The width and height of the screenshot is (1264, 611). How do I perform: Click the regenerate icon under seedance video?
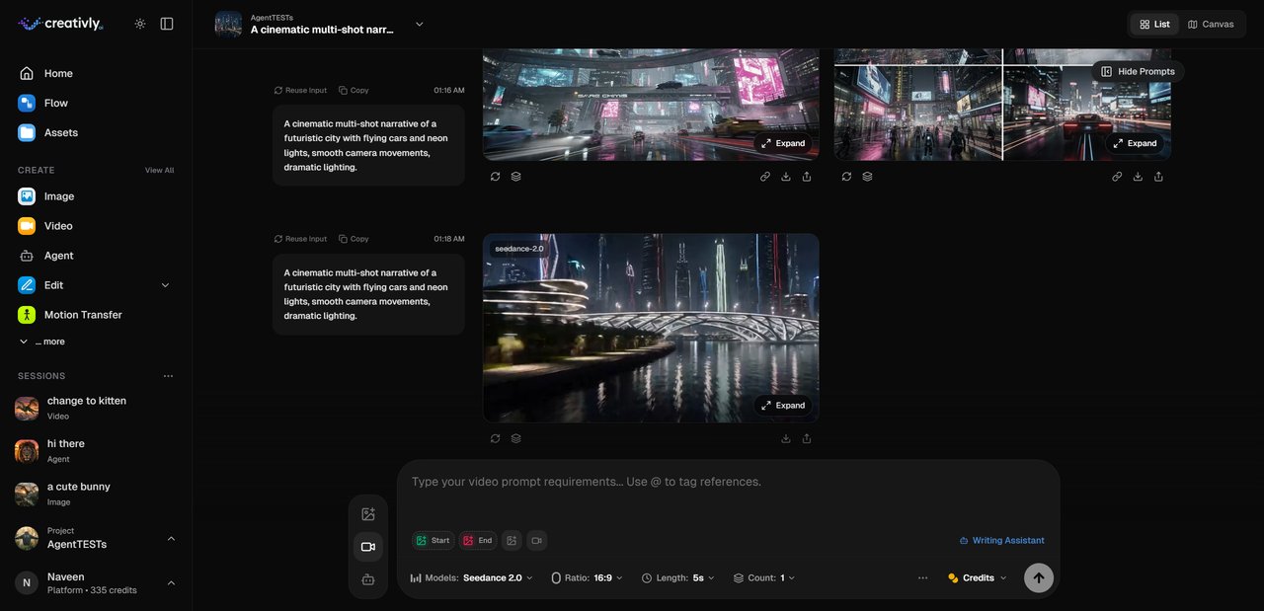(x=495, y=438)
